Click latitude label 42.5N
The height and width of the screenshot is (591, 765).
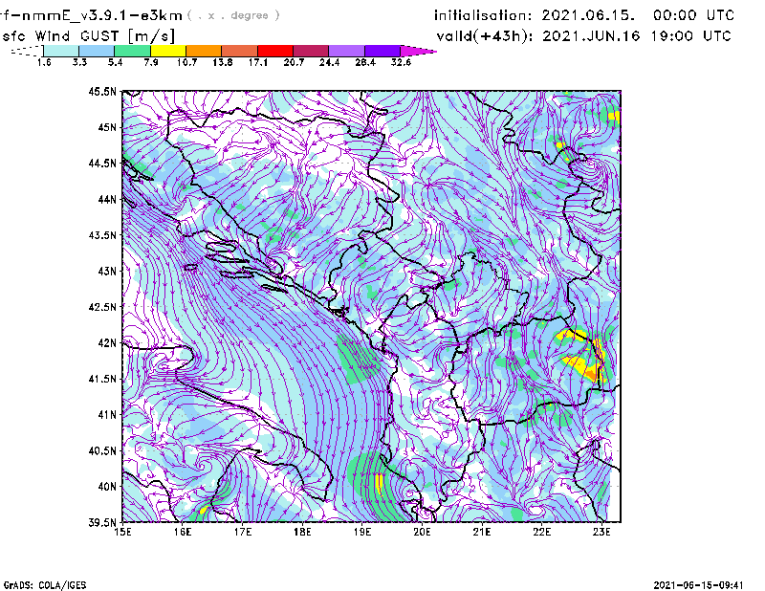(102, 307)
